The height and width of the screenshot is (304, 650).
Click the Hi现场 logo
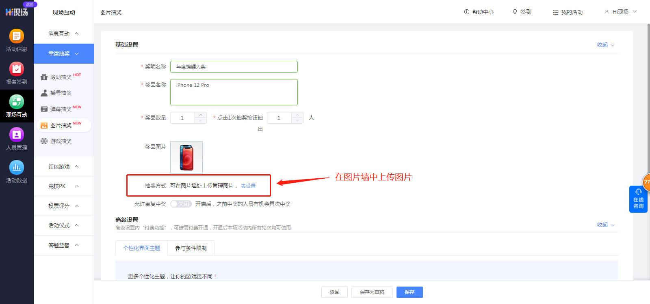(17, 12)
